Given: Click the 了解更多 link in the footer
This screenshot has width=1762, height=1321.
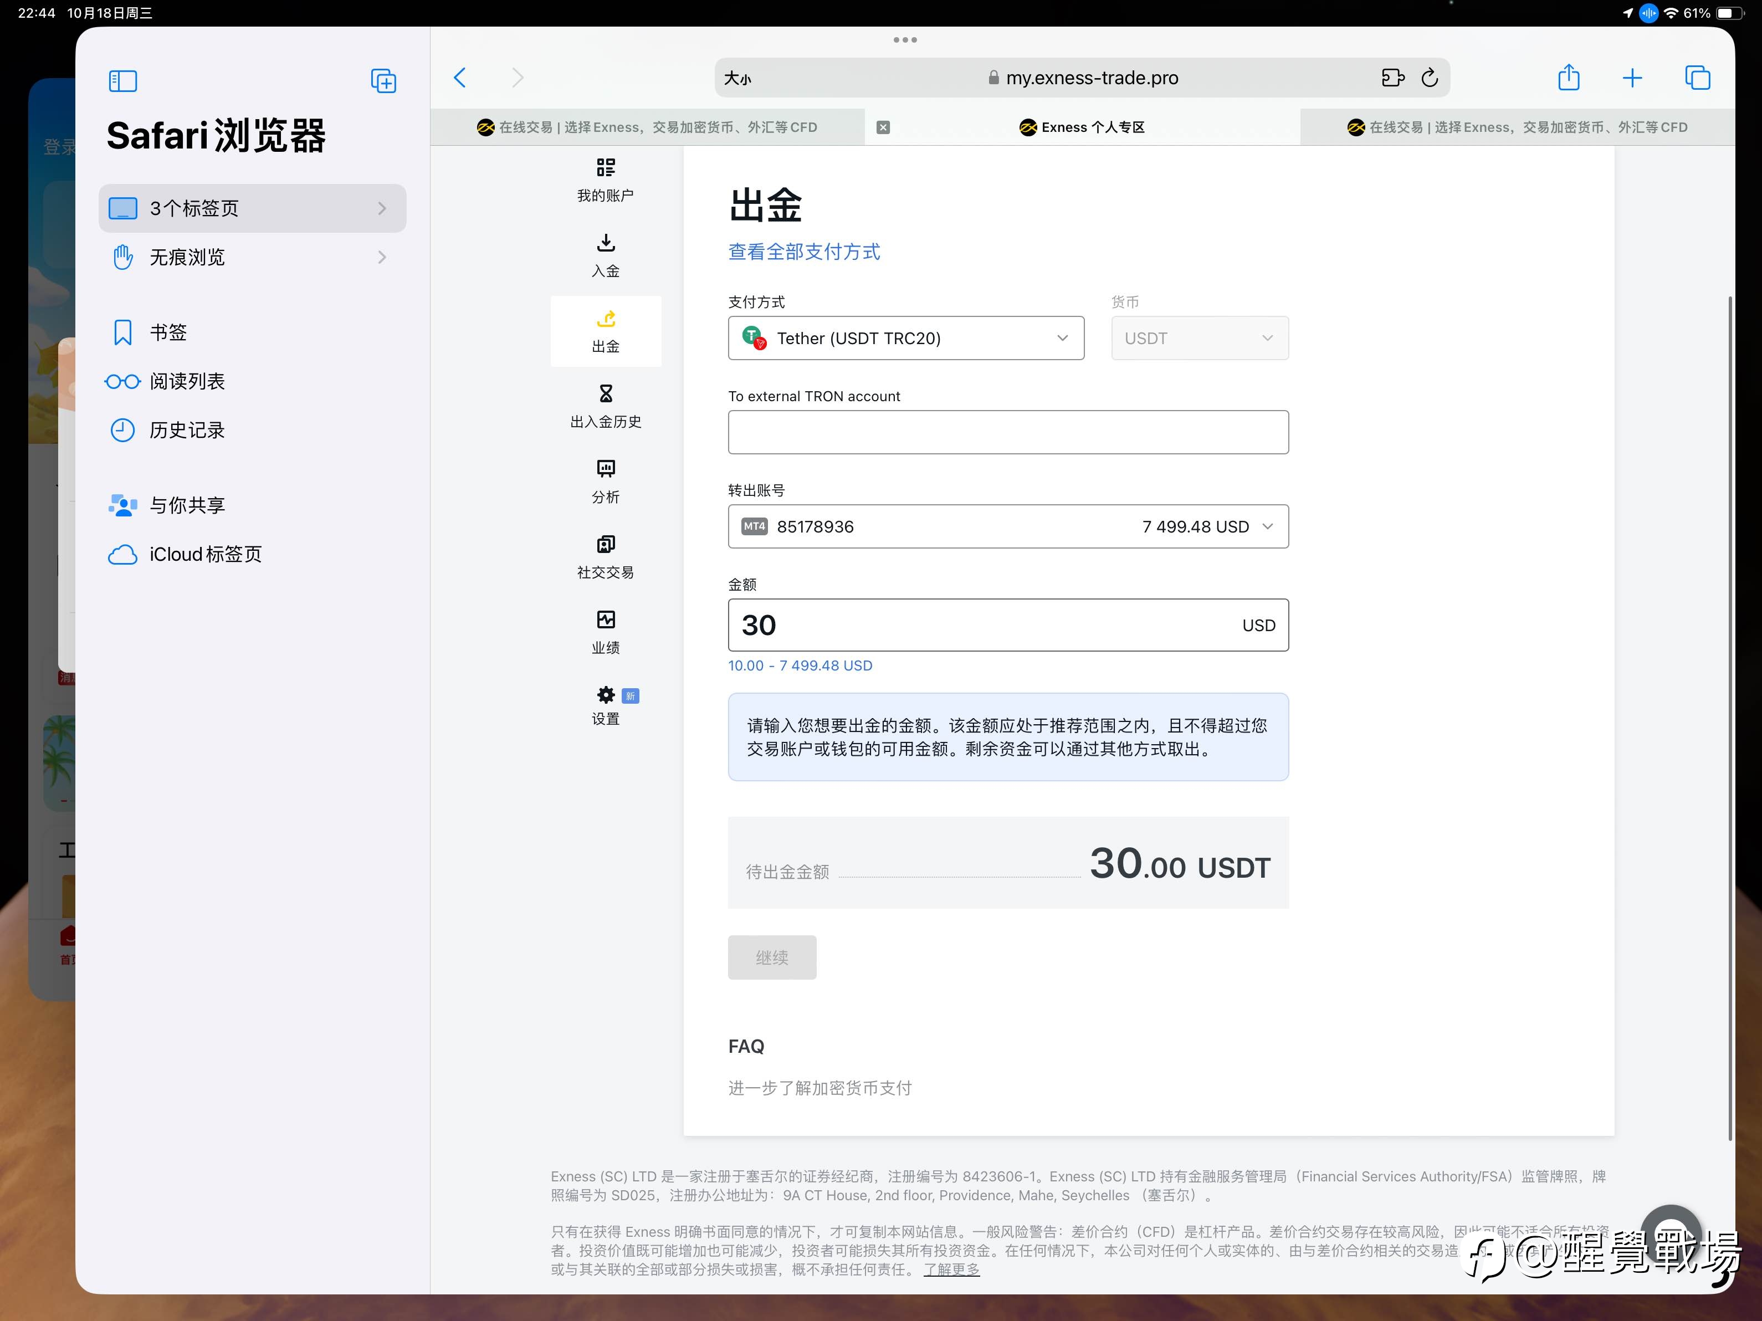Looking at the screenshot, I should pos(951,1269).
